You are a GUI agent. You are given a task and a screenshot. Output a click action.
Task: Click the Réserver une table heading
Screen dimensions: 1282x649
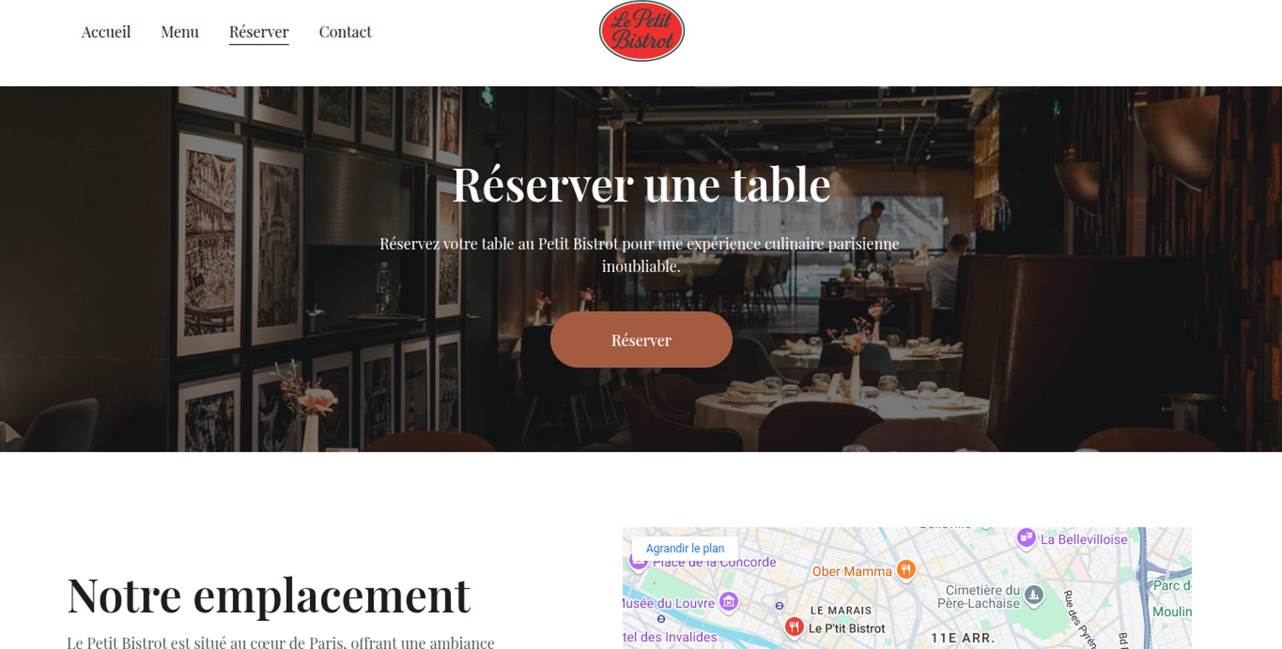[x=641, y=185]
